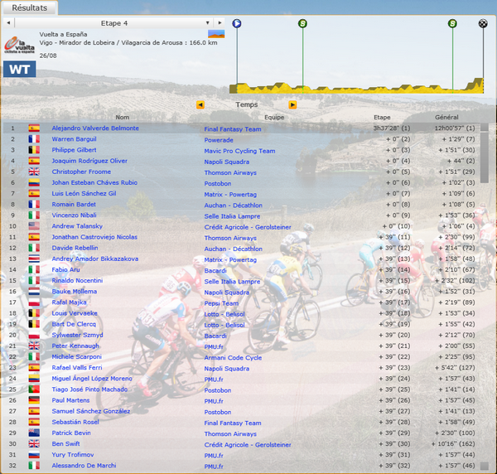Click the scrollbar down arrow button
This screenshot has height=474, width=497.
click(485, 466)
